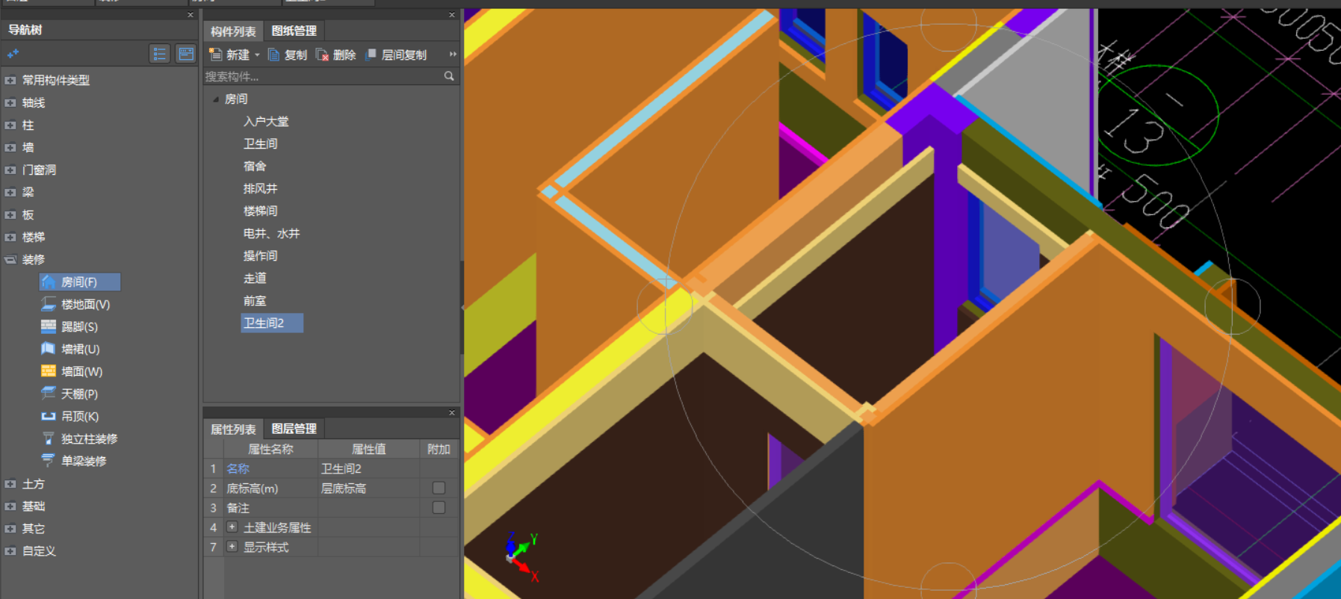Select 前室 in the component list
This screenshot has height=599, width=1341.
click(x=255, y=301)
